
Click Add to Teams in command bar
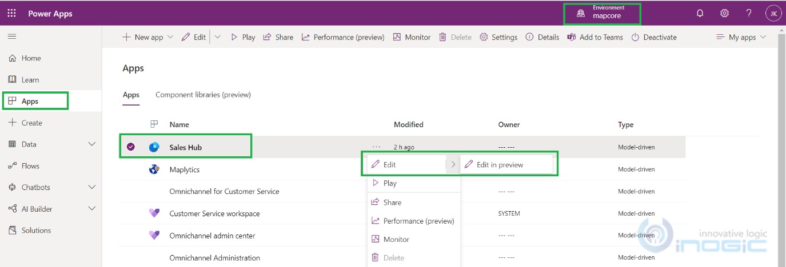(x=595, y=37)
